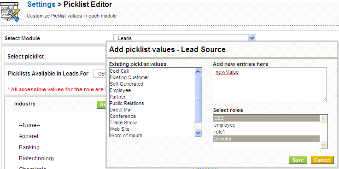The width and height of the screenshot is (339, 169).
Task: Click the Apparel value under Industry
Action: (28, 136)
